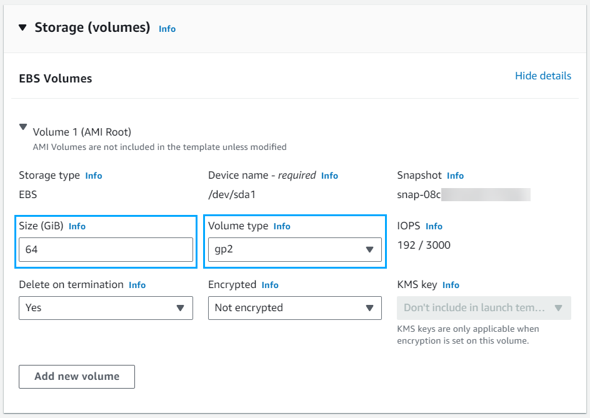This screenshot has height=418, width=590.
Task: Click the disabled KMS key dropdown
Action: tap(484, 308)
